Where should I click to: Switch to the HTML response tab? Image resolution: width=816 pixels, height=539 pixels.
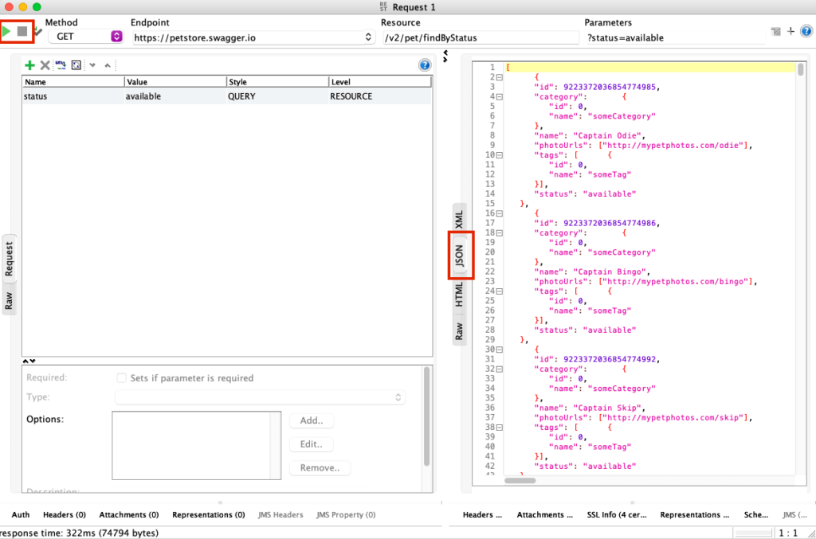pyautogui.click(x=459, y=295)
